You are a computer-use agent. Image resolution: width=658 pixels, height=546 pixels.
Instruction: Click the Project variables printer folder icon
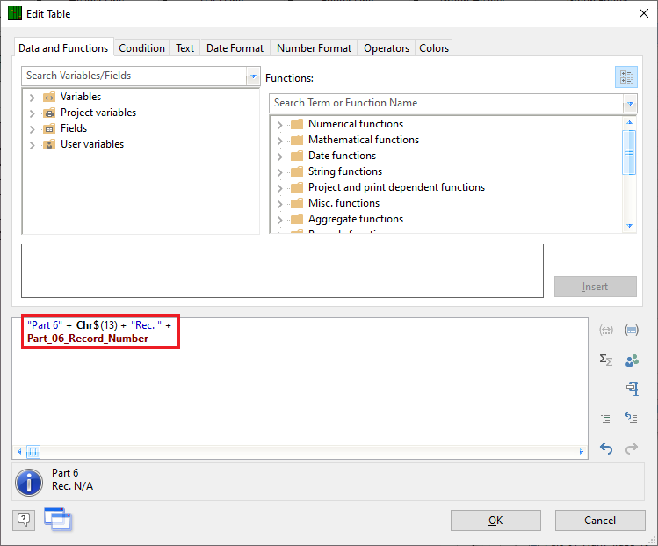tap(49, 113)
